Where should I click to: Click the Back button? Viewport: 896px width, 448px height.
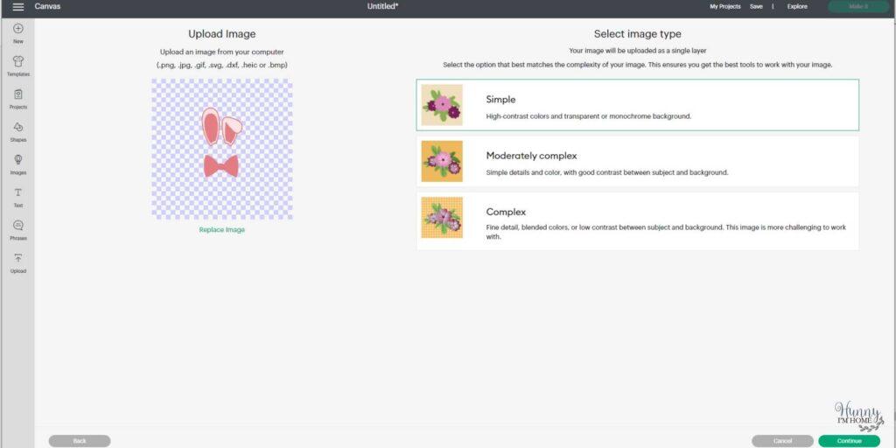pos(80,441)
